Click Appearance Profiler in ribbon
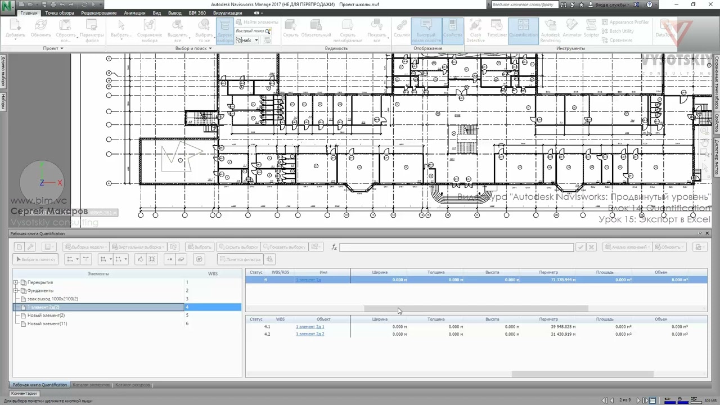Image resolution: width=720 pixels, height=405 pixels. [625, 22]
